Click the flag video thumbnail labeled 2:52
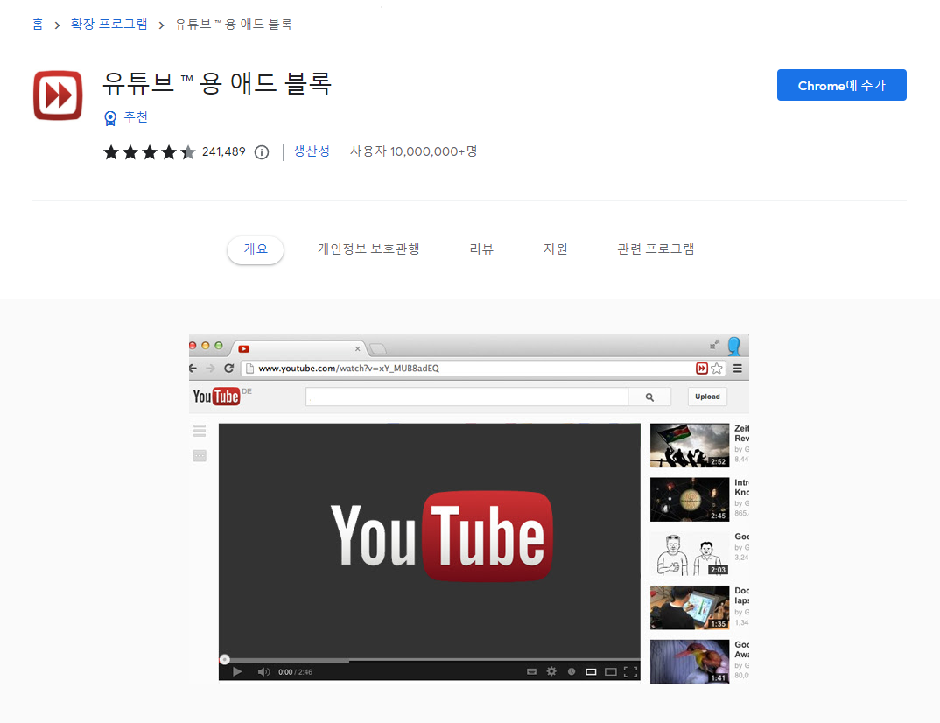This screenshot has height=723, width=940. (x=690, y=446)
